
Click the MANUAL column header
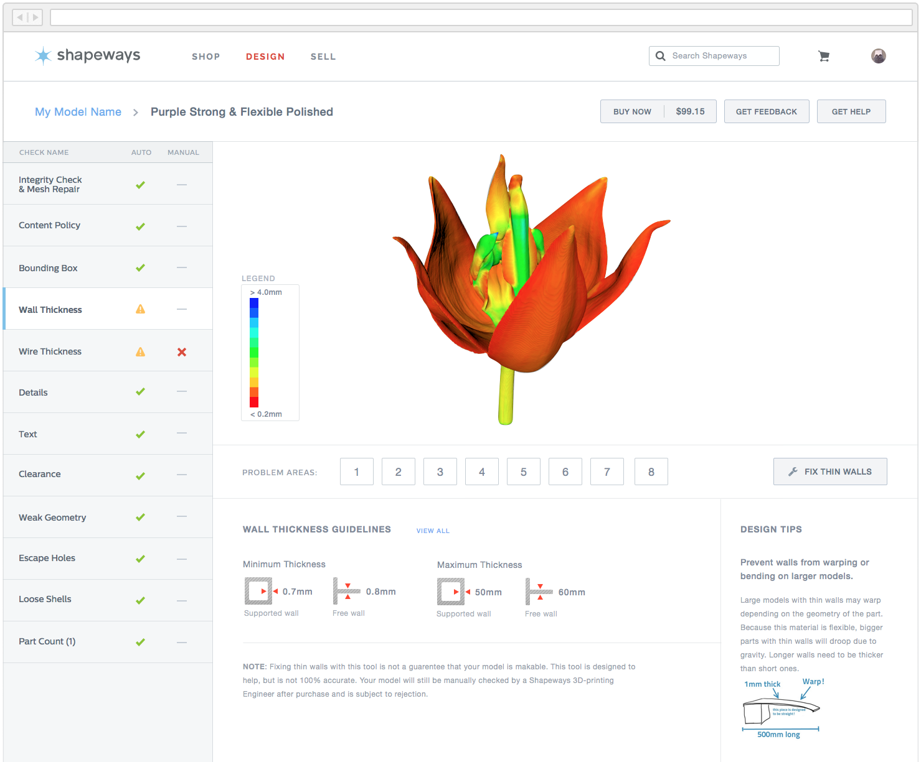coord(183,152)
